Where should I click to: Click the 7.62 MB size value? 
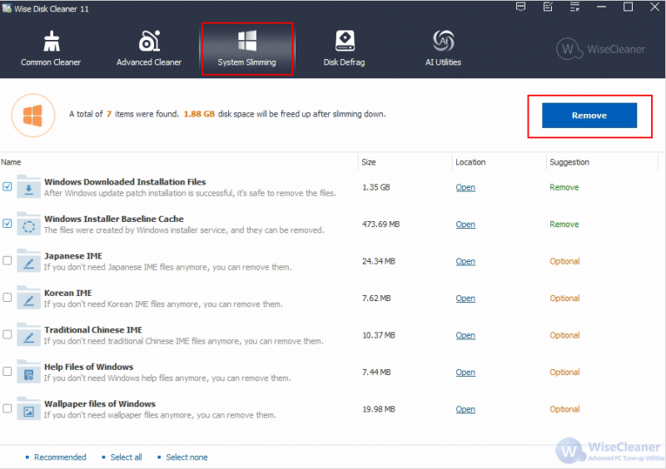[376, 298]
